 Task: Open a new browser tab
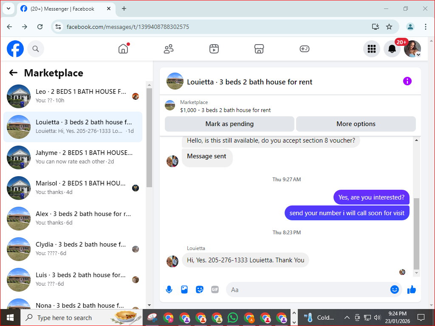pos(124,8)
